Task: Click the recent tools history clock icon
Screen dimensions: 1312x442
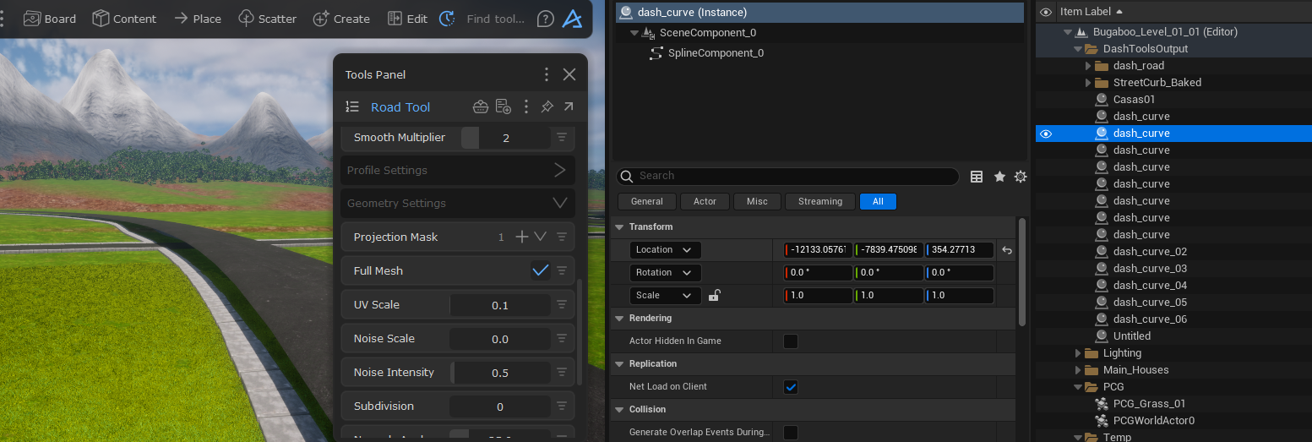Action: point(447,19)
